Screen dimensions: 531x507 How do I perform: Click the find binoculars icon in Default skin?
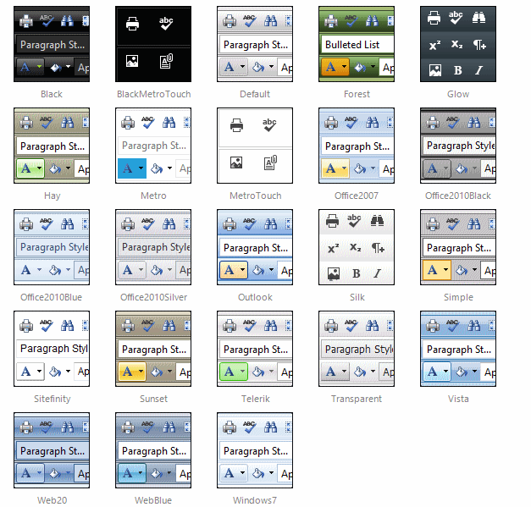pos(270,21)
